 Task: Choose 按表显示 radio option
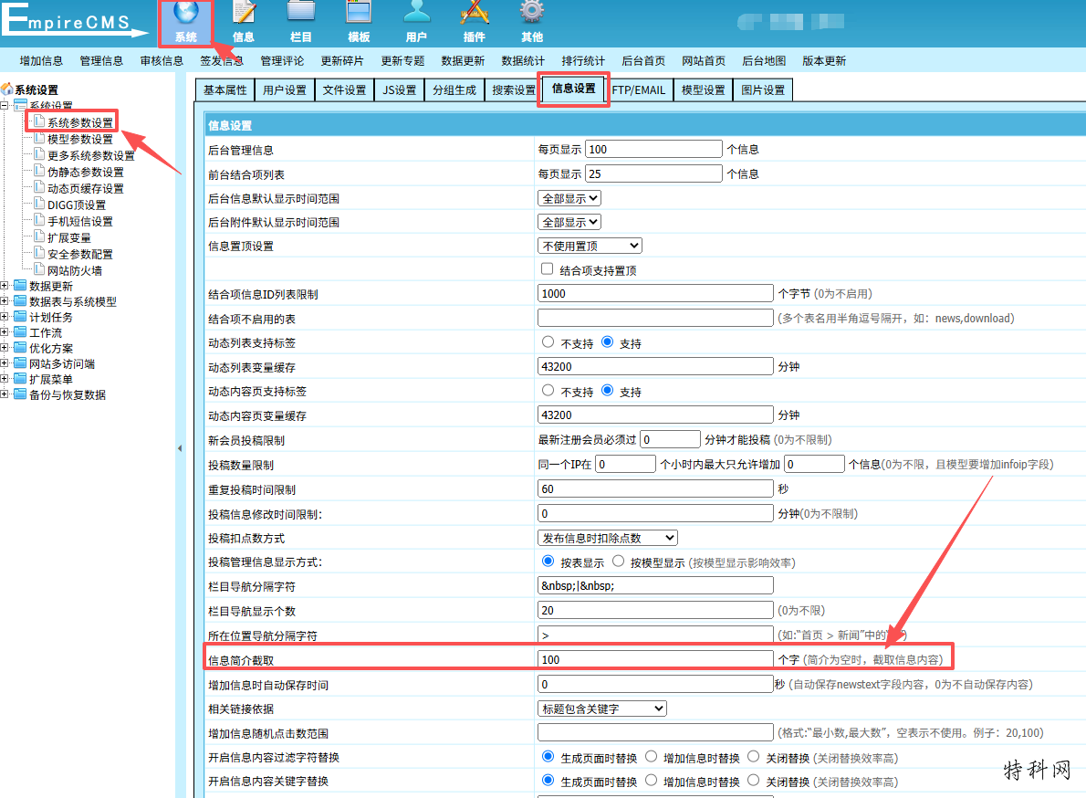coord(548,562)
